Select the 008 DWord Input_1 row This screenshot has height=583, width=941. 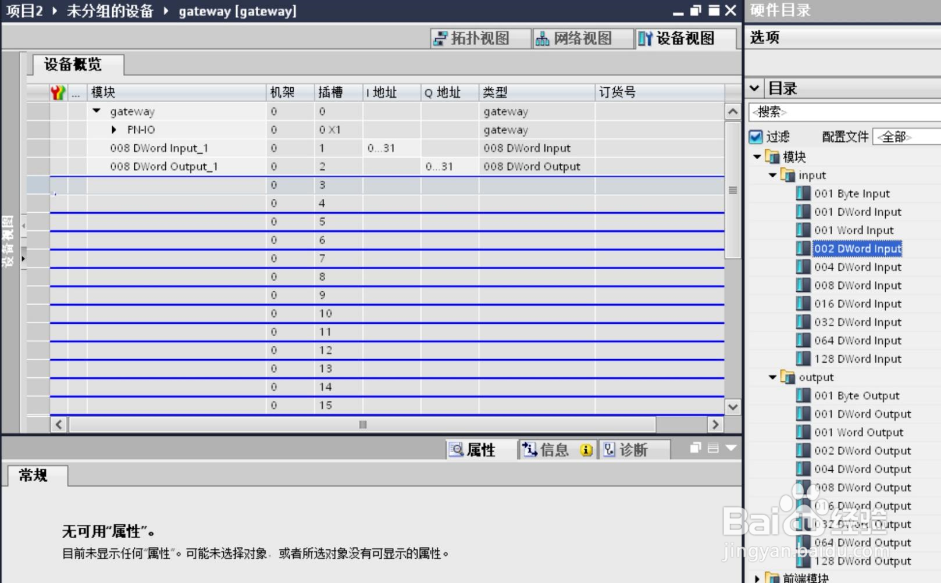pyautogui.click(x=375, y=148)
